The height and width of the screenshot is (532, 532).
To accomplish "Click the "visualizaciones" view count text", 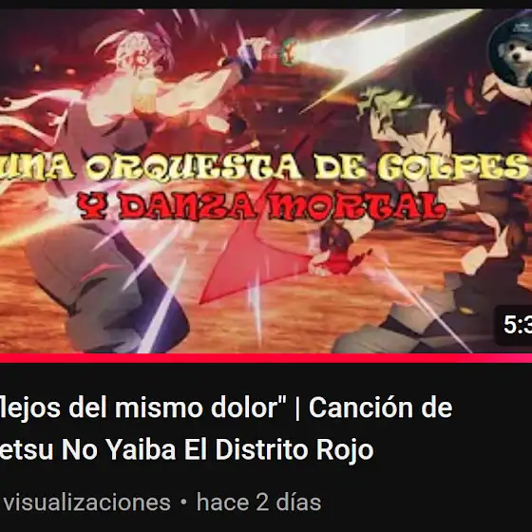I will click(86, 503).
